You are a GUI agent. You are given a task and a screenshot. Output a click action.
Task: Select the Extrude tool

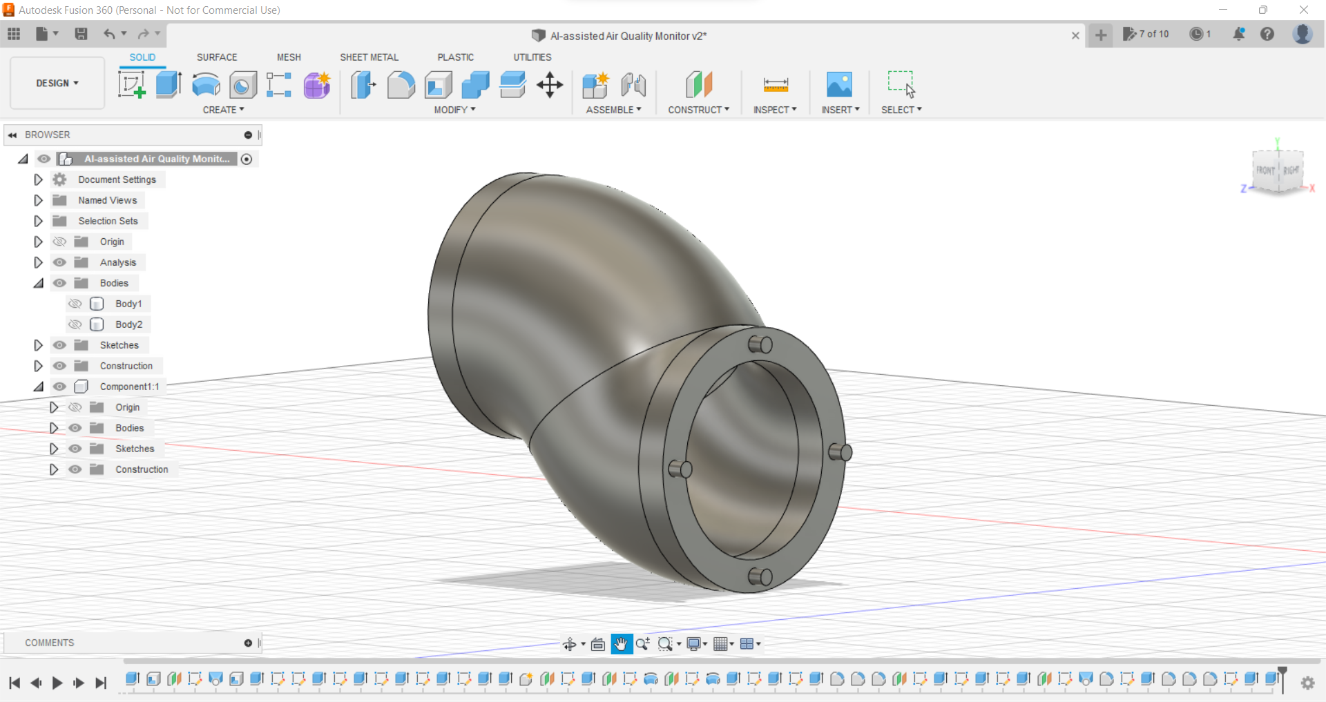[169, 85]
